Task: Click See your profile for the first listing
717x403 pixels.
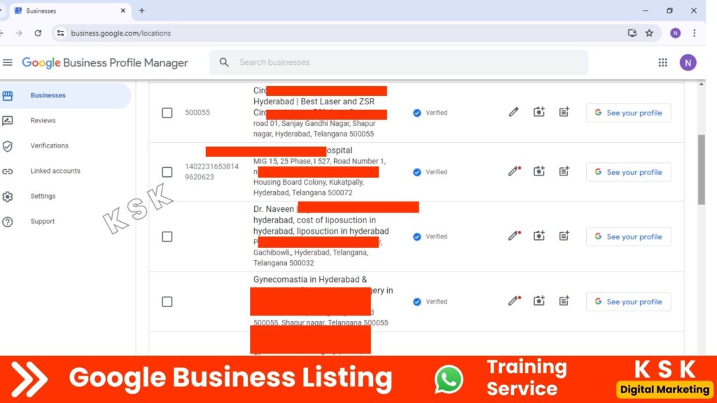Action: pyautogui.click(x=628, y=112)
